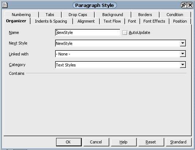The image size is (195, 150).
Task: Open the Font Effects tab
Action: point(154,21)
